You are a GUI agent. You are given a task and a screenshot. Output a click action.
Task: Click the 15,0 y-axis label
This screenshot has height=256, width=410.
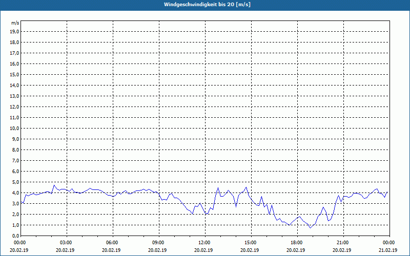(14, 74)
